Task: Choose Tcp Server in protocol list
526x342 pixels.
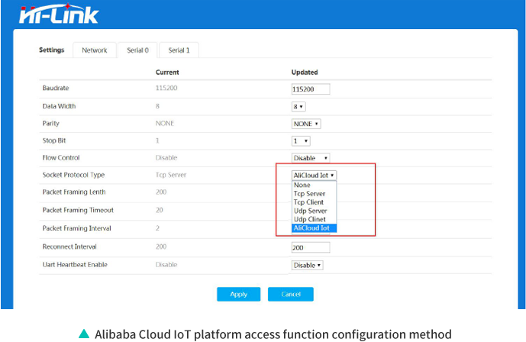Action: click(x=314, y=194)
